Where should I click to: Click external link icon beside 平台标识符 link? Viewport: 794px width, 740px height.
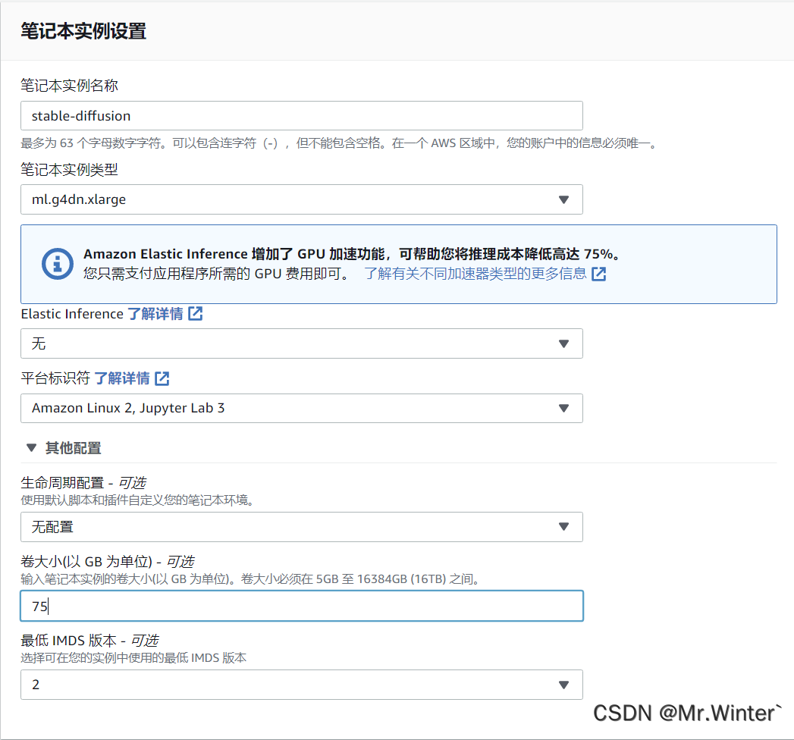point(162,378)
